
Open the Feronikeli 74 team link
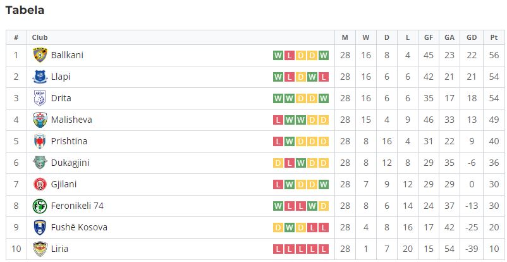coord(77,206)
